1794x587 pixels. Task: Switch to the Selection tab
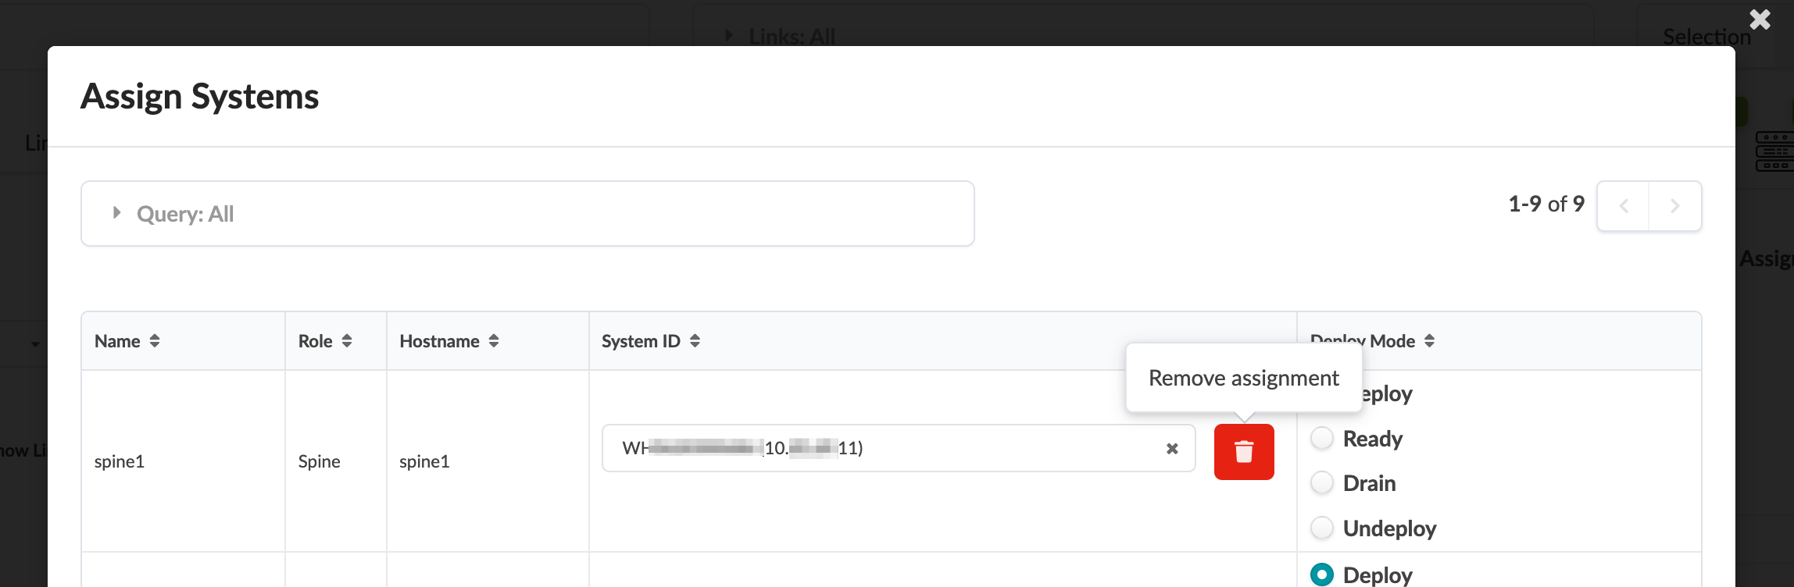(1706, 36)
